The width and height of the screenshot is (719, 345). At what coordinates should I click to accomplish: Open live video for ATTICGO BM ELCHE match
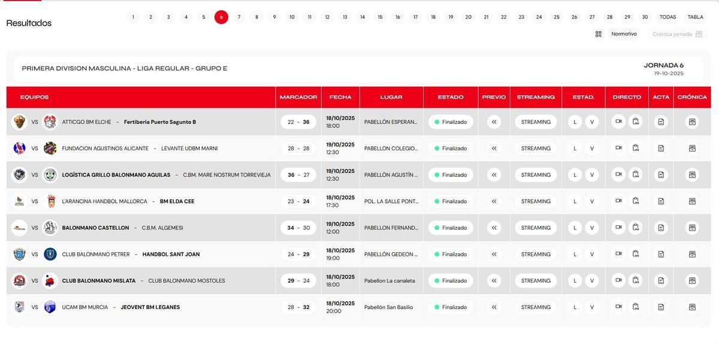tap(618, 122)
